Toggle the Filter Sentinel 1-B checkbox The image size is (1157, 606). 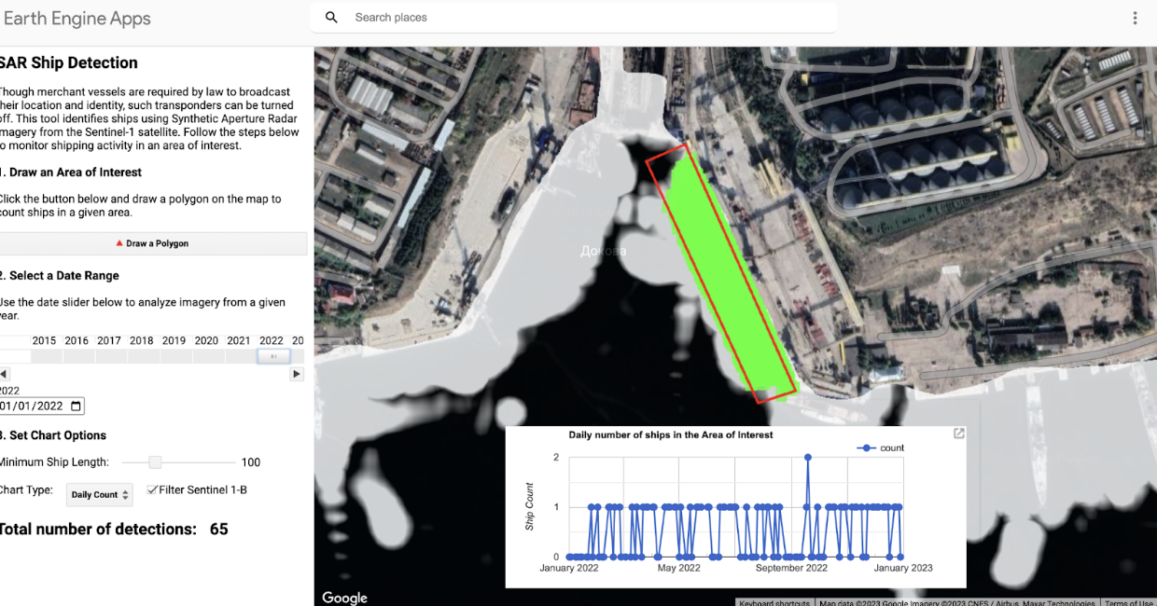pos(152,489)
